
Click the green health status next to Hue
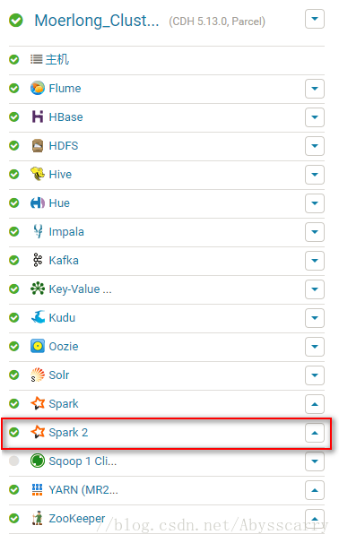pyautogui.click(x=13, y=203)
